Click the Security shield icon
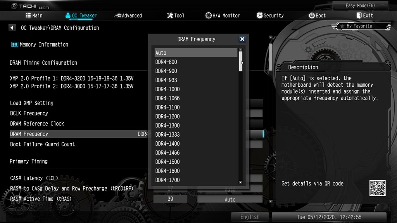Image resolution: width=397 pixels, height=223 pixels. (x=259, y=15)
